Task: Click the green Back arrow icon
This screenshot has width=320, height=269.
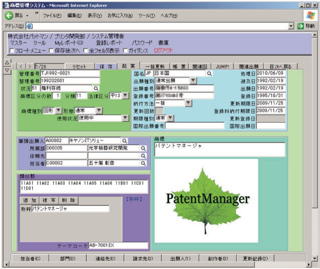Action: pos(9,16)
